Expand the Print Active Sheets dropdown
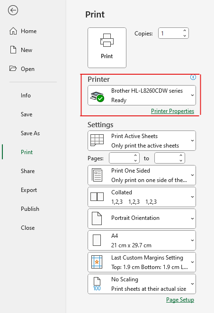The height and width of the screenshot is (313, 214). 142,140
